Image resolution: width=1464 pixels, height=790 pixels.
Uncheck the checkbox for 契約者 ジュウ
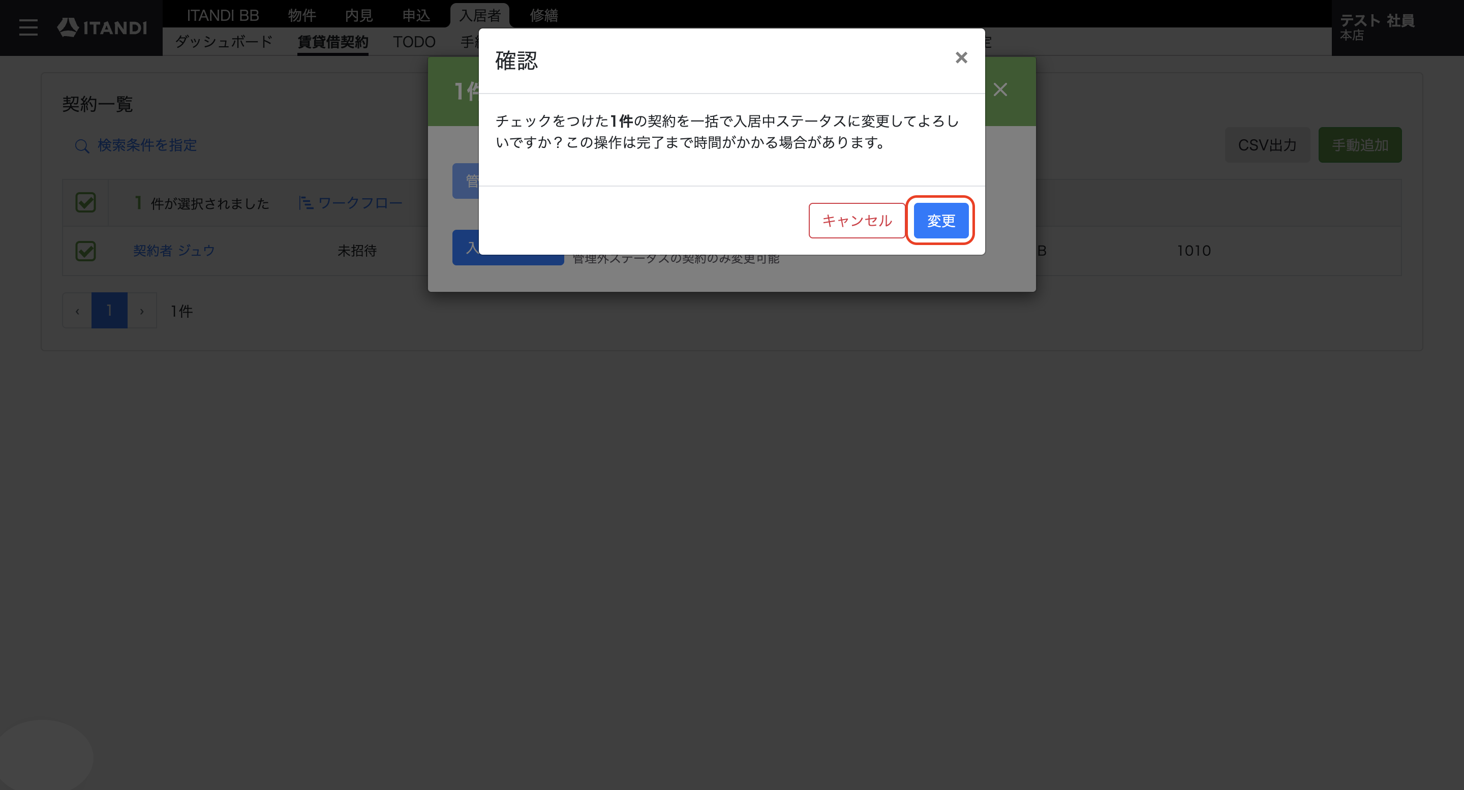pyautogui.click(x=86, y=251)
